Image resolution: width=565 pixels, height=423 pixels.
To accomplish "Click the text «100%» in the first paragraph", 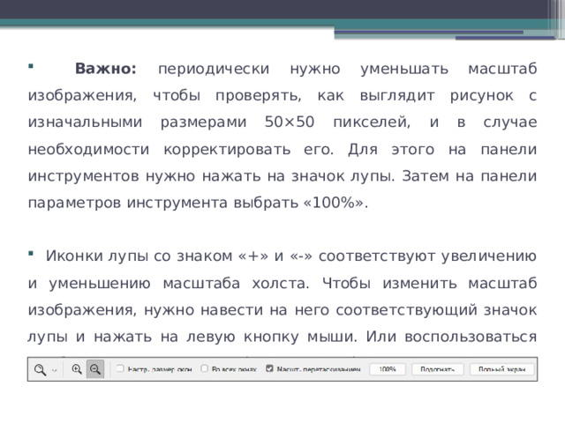I will click(334, 204).
